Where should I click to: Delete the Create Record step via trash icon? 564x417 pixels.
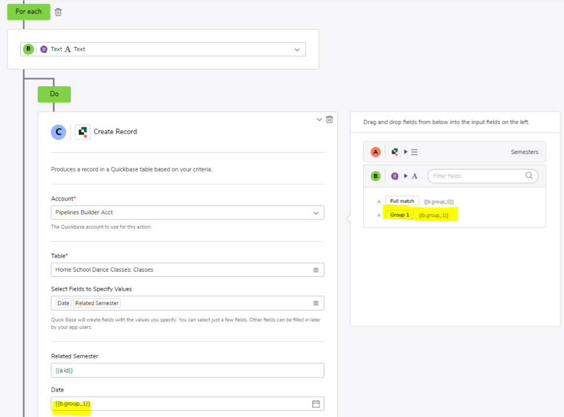click(x=329, y=119)
